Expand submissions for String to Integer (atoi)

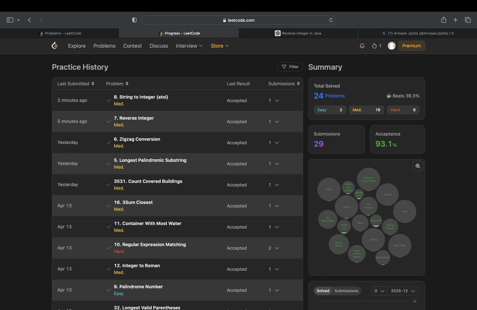point(277,101)
